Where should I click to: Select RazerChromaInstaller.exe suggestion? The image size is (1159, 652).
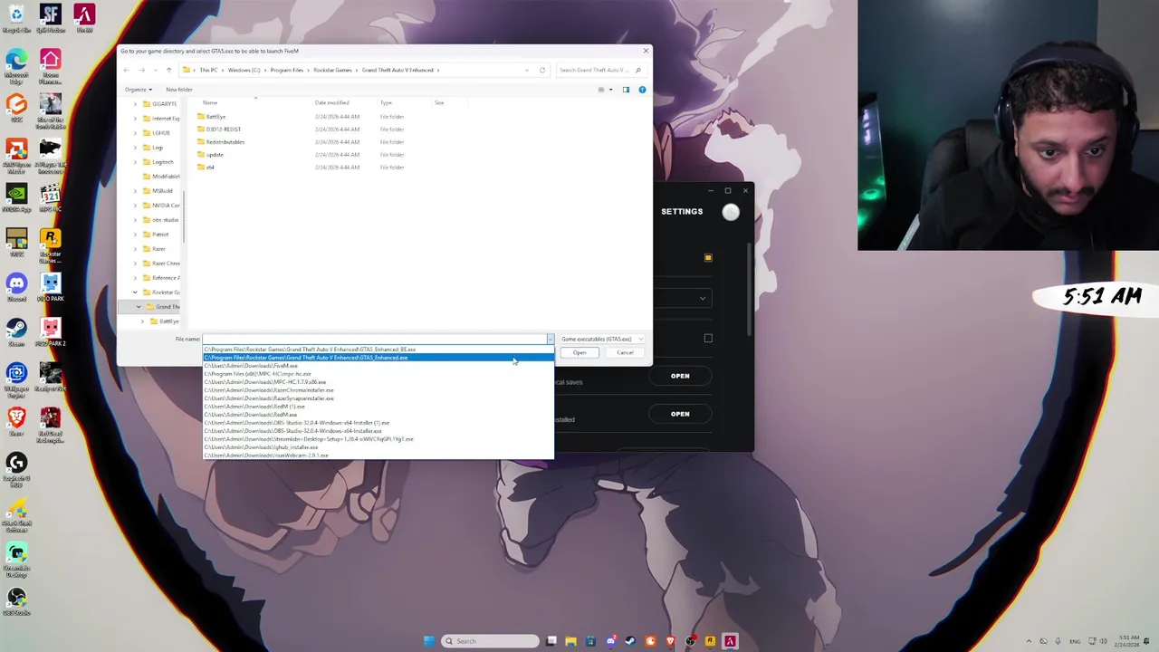pos(378,390)
